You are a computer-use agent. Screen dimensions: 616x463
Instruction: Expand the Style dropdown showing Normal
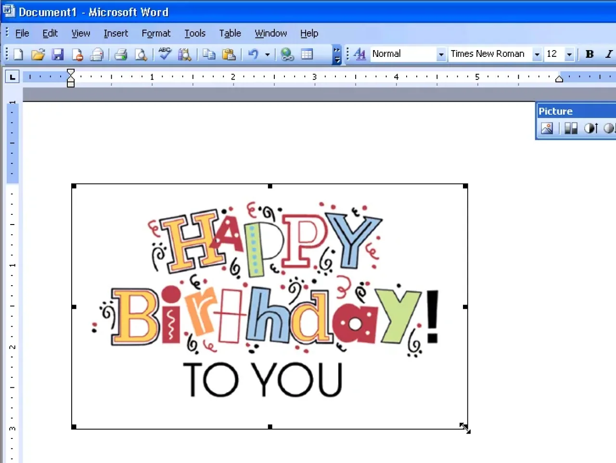pos(441,54)
